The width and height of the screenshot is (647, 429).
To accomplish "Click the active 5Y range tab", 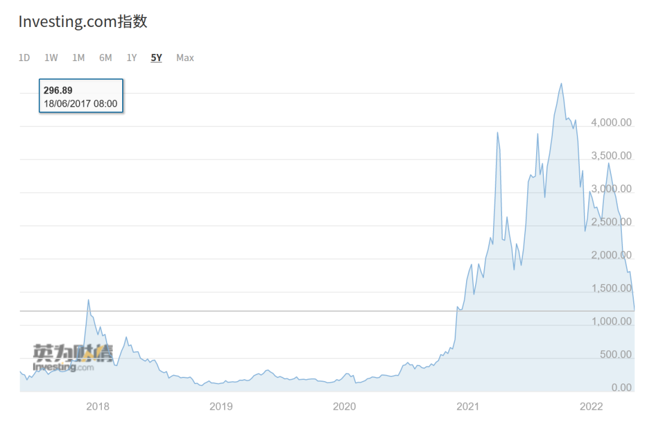I will point(156,58).
